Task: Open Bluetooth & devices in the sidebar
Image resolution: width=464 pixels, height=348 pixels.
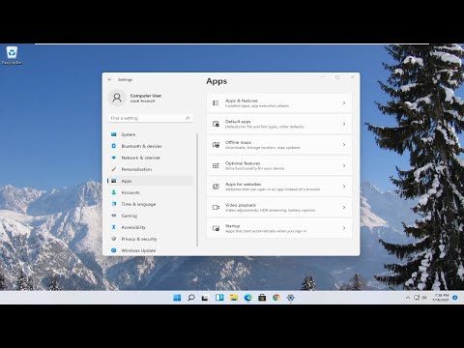Action: (x=150, y=146)
